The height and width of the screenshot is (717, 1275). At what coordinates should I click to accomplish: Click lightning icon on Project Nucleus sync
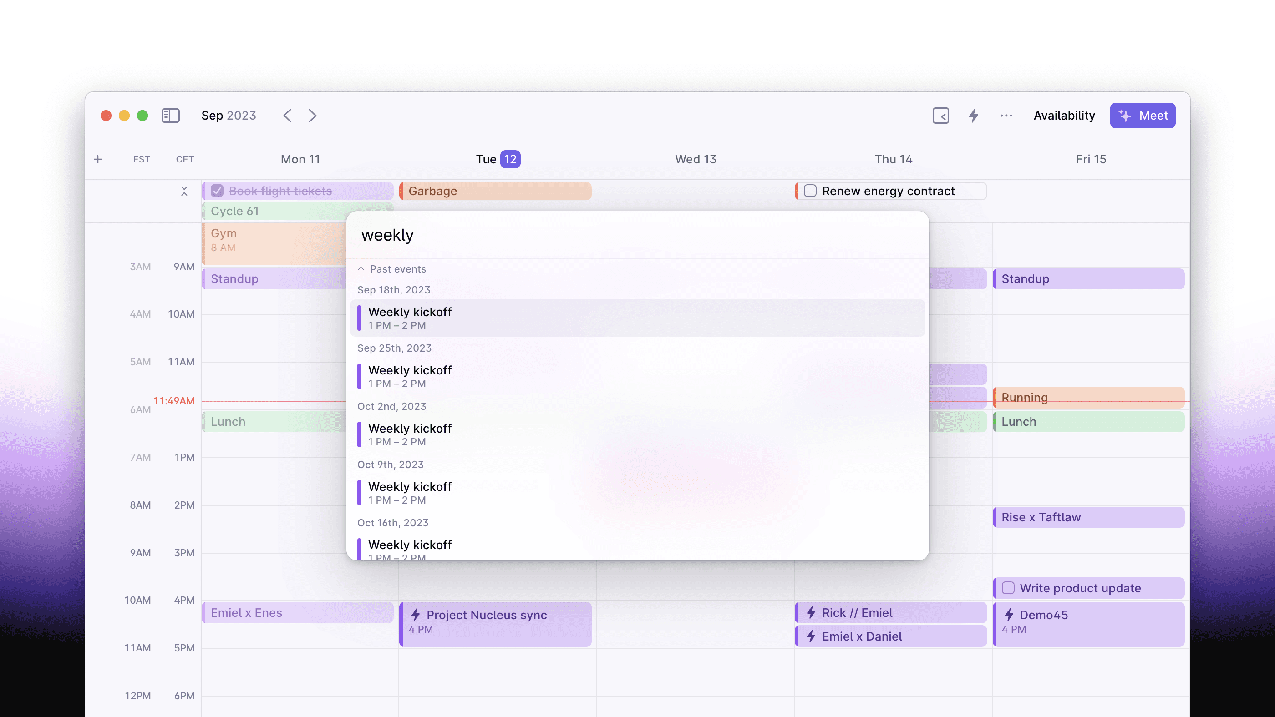(x=416, y=614)
